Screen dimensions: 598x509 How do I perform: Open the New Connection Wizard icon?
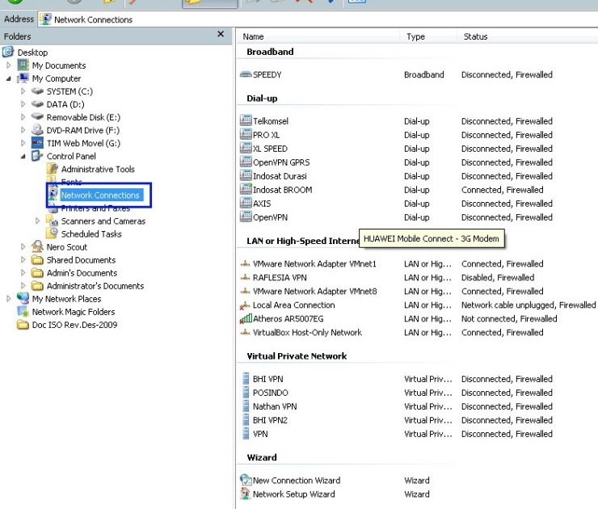point(246,480)
